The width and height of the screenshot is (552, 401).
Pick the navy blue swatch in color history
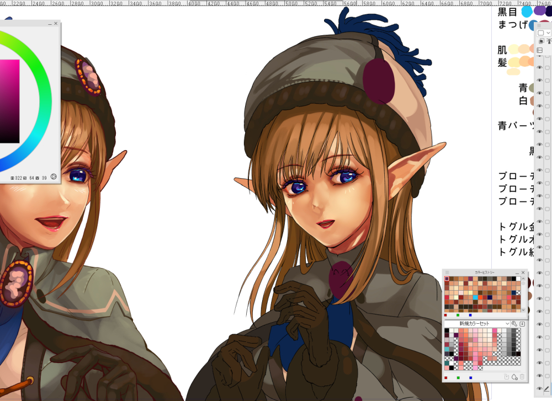(513, 293)
